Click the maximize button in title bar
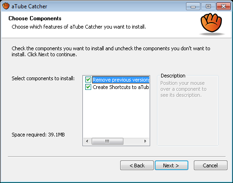Viewport: 233px width, 183px height. pos(208,6)
